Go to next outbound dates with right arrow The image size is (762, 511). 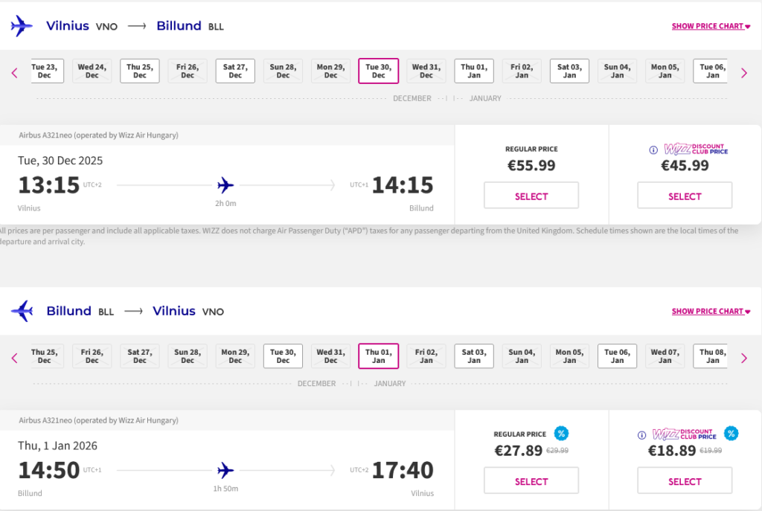(743, 73)
